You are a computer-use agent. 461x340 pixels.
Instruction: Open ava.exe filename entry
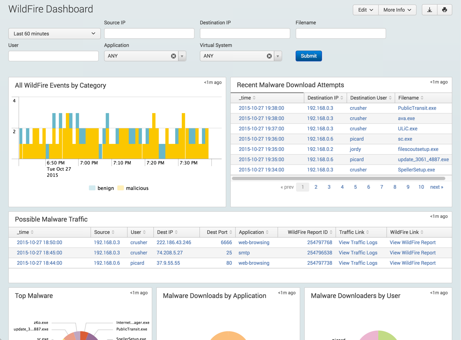click(x=406, y=118)
